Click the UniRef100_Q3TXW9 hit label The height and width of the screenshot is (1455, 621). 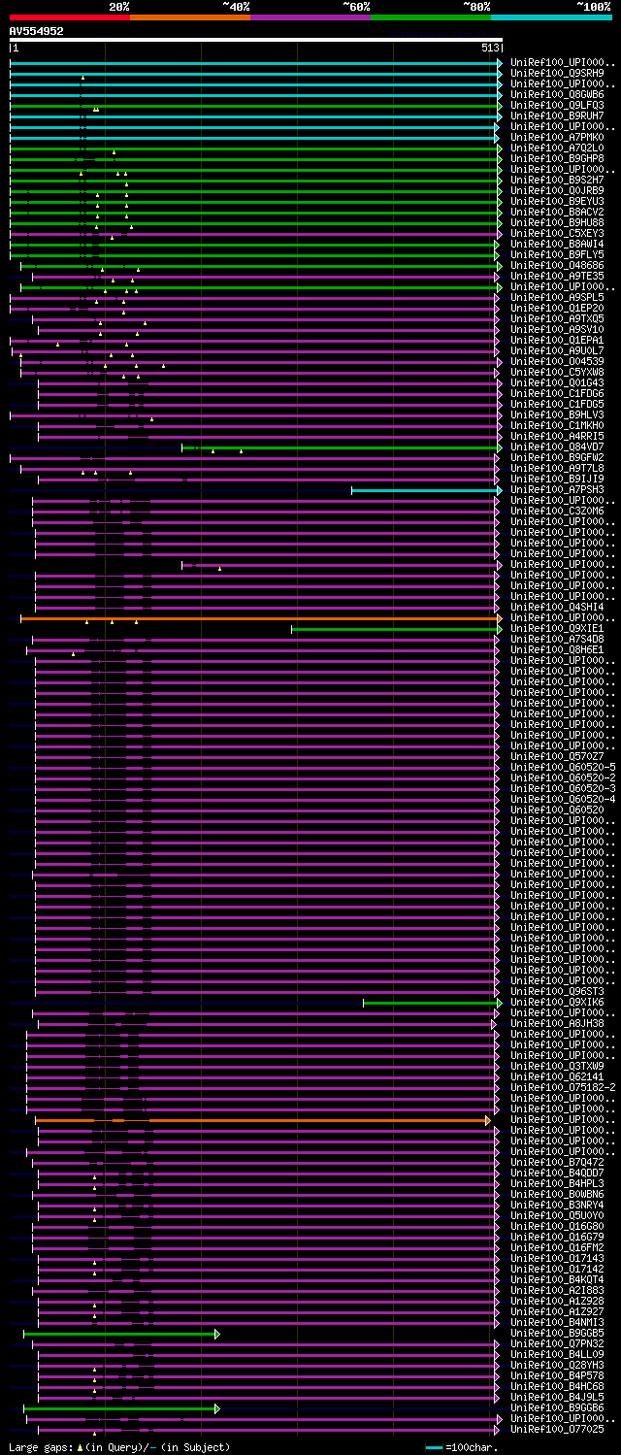[557, 1066]
